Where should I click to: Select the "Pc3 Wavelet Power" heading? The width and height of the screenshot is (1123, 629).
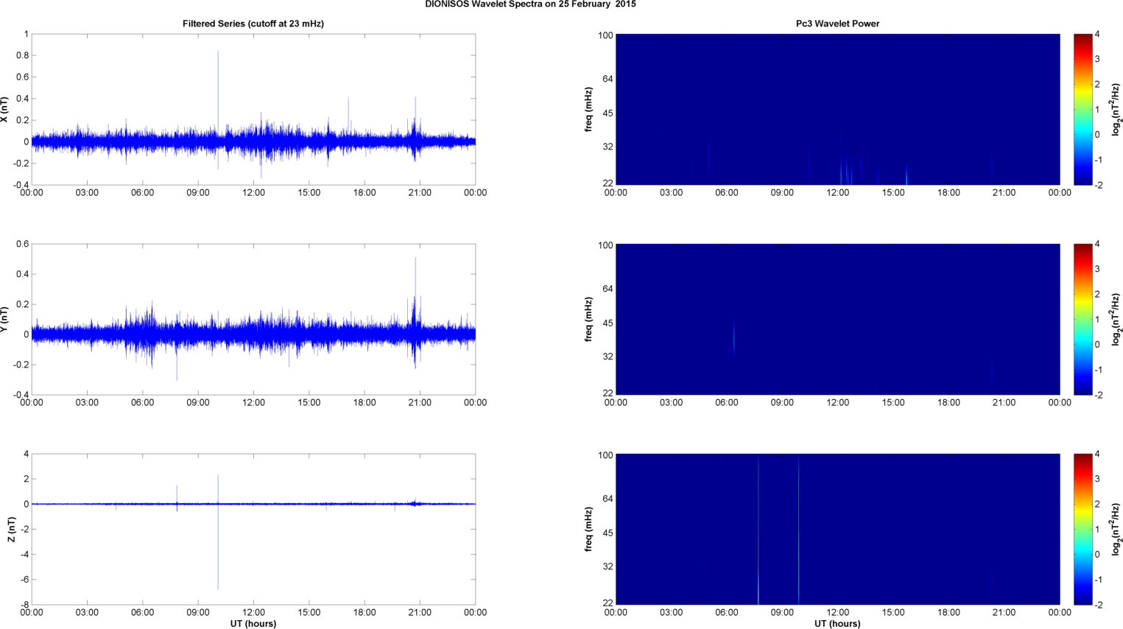pos(837,24)
